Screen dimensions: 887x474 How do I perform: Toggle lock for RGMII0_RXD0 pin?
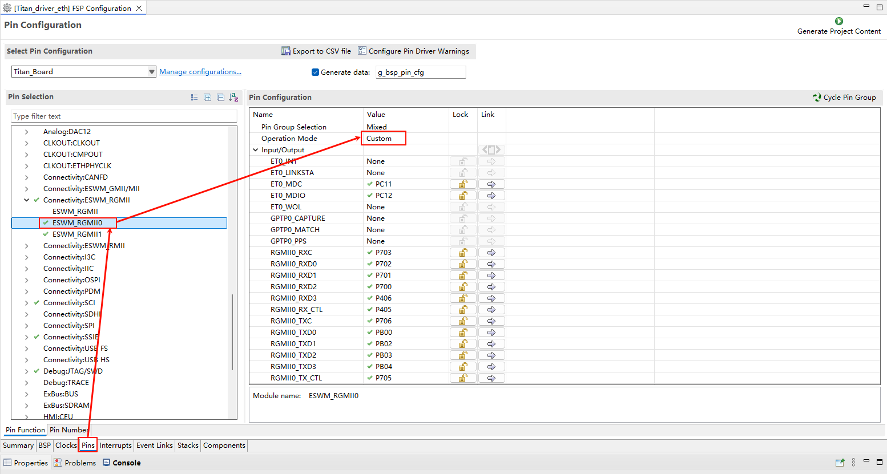point(463,264)
